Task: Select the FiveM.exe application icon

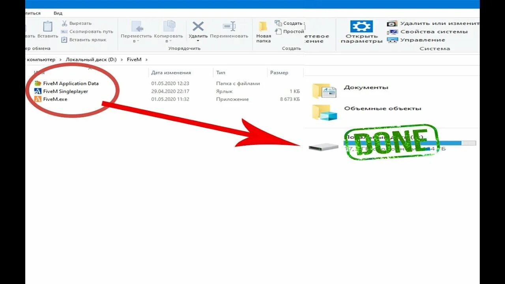Action: [x=38, y=99]
